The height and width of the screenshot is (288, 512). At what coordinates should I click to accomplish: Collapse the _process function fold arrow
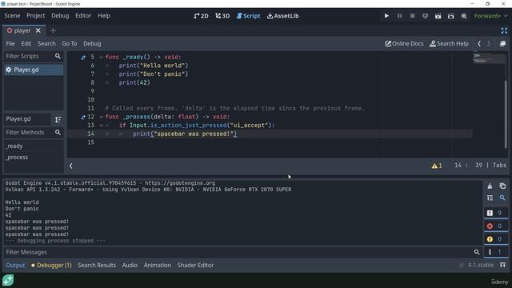pos(102,117)
